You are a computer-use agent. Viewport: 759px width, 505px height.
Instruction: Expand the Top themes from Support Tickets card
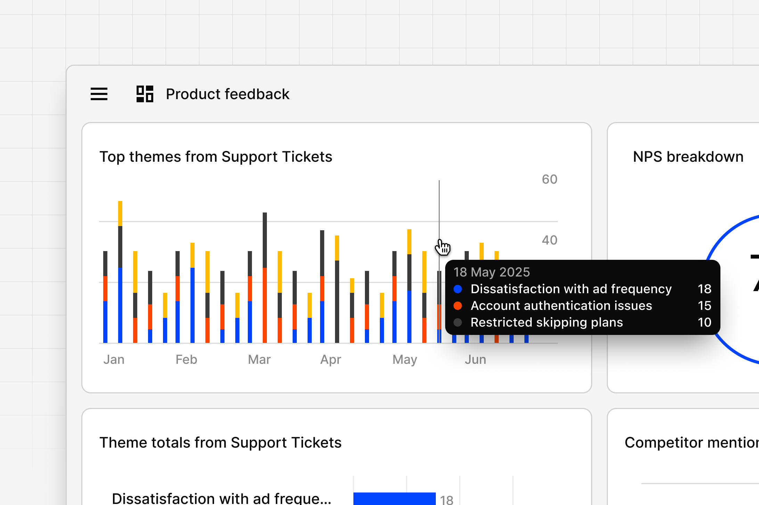[x=216, y=157]
